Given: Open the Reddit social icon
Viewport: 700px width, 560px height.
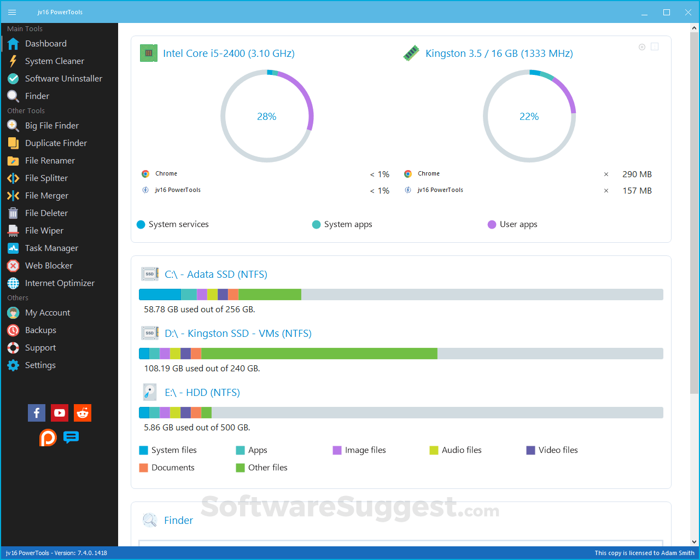Looking at the screenshot, I should click(x=83, y=413).
